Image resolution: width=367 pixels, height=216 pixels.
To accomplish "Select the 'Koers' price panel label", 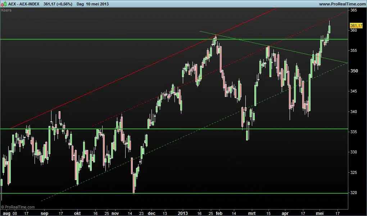I will [x=6, y=10].
